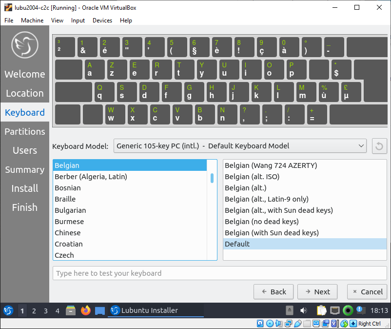Switch to the Users installer step
This screenshot has width=391, height=329.
24,150
